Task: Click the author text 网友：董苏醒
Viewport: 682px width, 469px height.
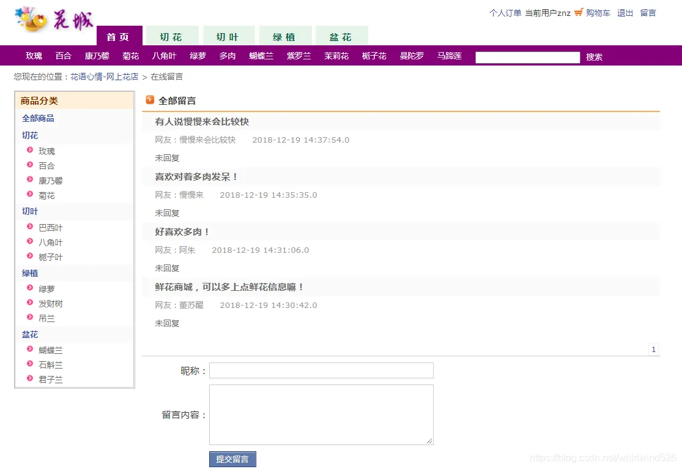Action: 179,306
